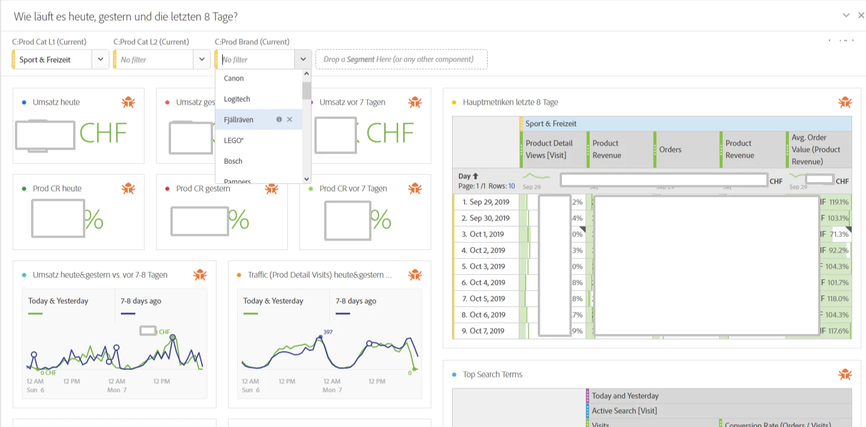Image resolution: width=866 pixels, height=427 pixels.
Task: Open the Prod Cat L1 dropdown arrow
Action: pyautogui.click(x=100, y=59)
